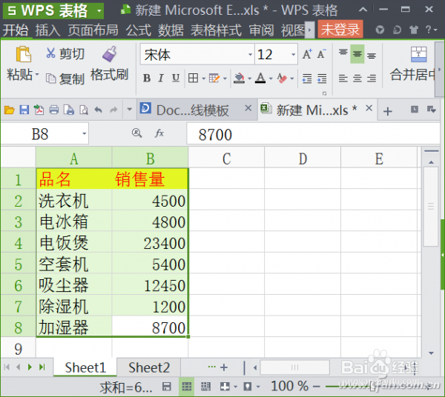Open the font size 12 dropdown

coord(293,54)
